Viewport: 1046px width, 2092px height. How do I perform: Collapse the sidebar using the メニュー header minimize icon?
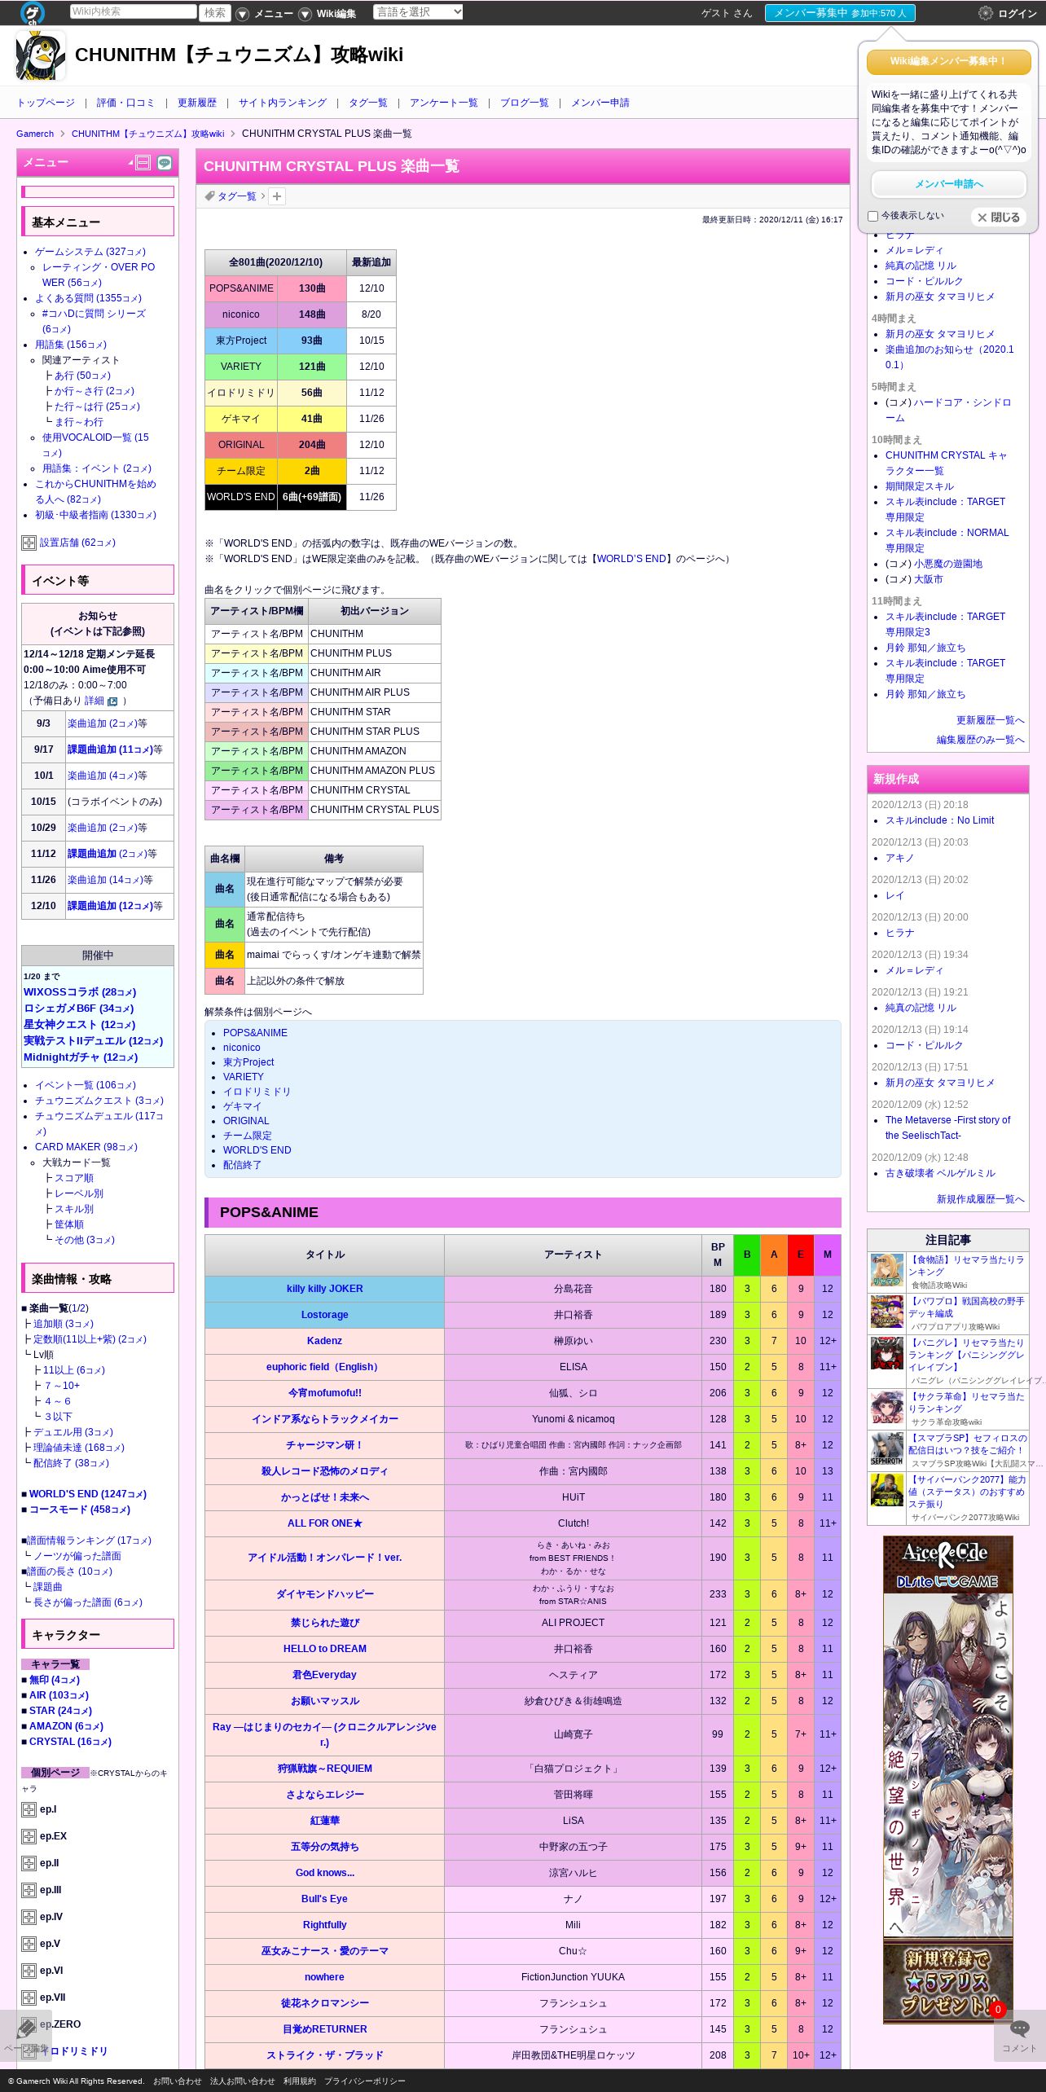[143, 163]
